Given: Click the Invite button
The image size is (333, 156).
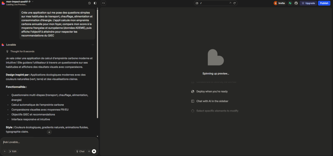Looking at the screenshot, I should coord(279,3).
